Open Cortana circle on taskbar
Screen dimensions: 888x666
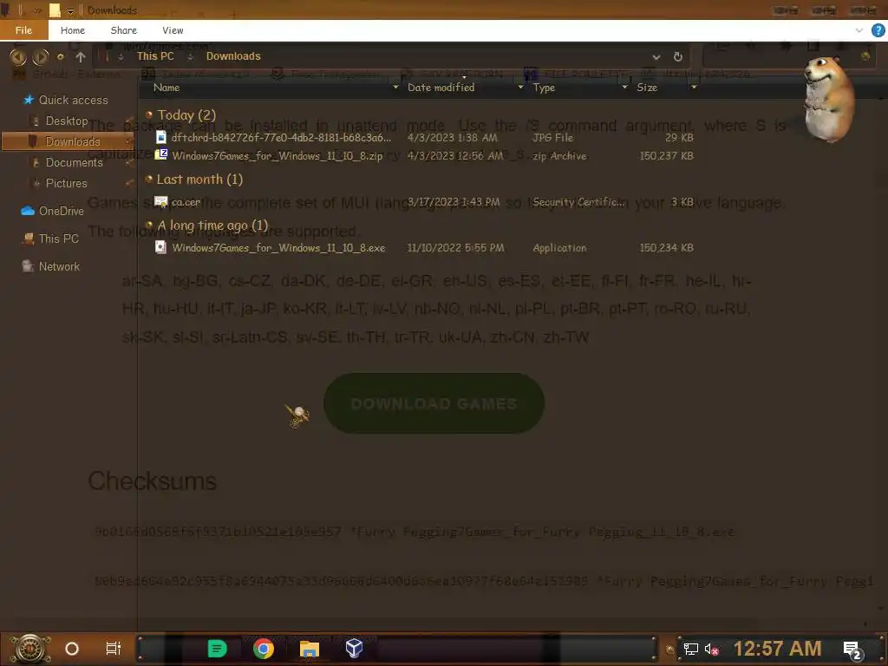[72, 649]
